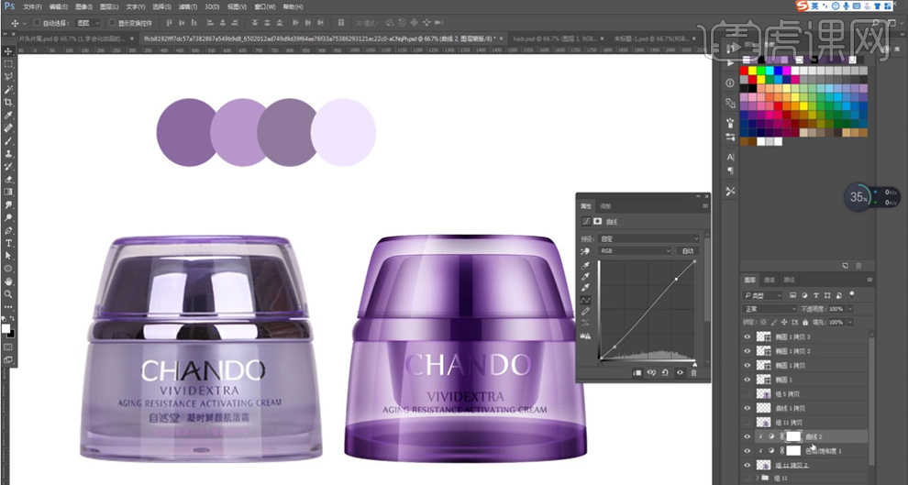The width and height of the screenshot is (908, 485).
Task: Open the auto-select target dropdown
Action: click(89, 23)
